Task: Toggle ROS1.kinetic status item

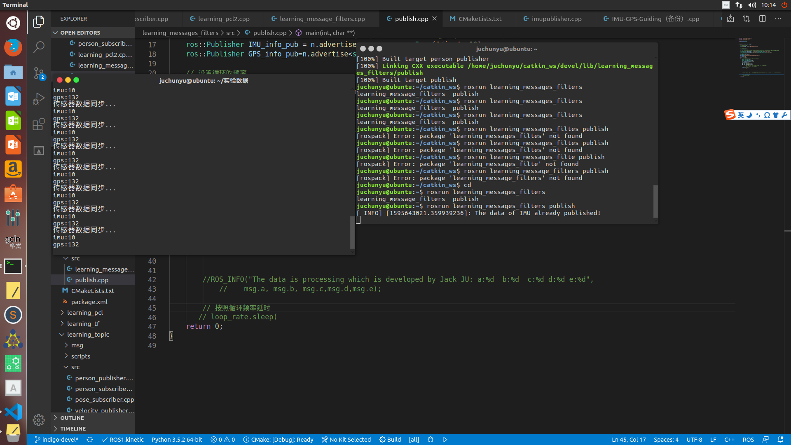Action: pos(123,440)
